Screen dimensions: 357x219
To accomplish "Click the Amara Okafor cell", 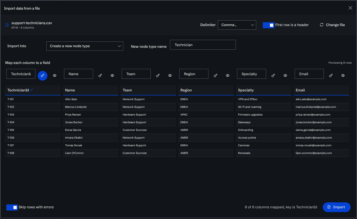I will coord(91,138).
